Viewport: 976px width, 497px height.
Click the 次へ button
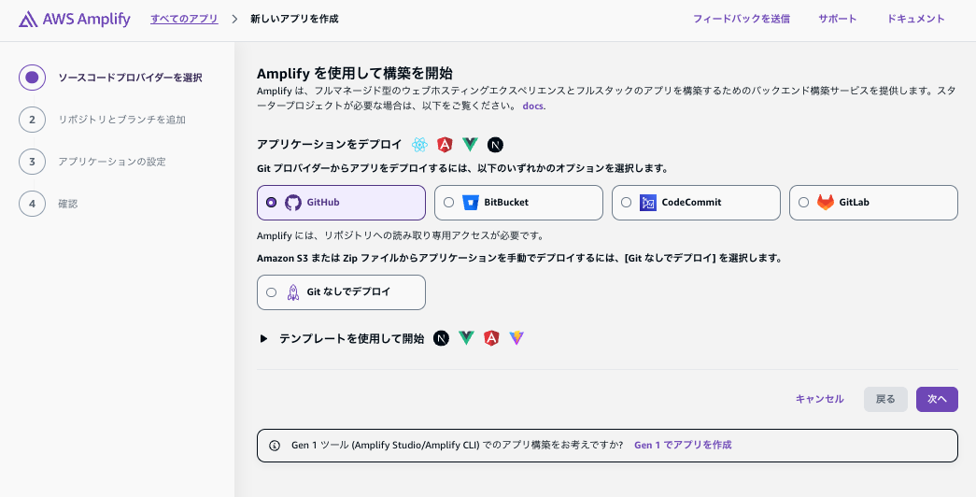[937, 399]
